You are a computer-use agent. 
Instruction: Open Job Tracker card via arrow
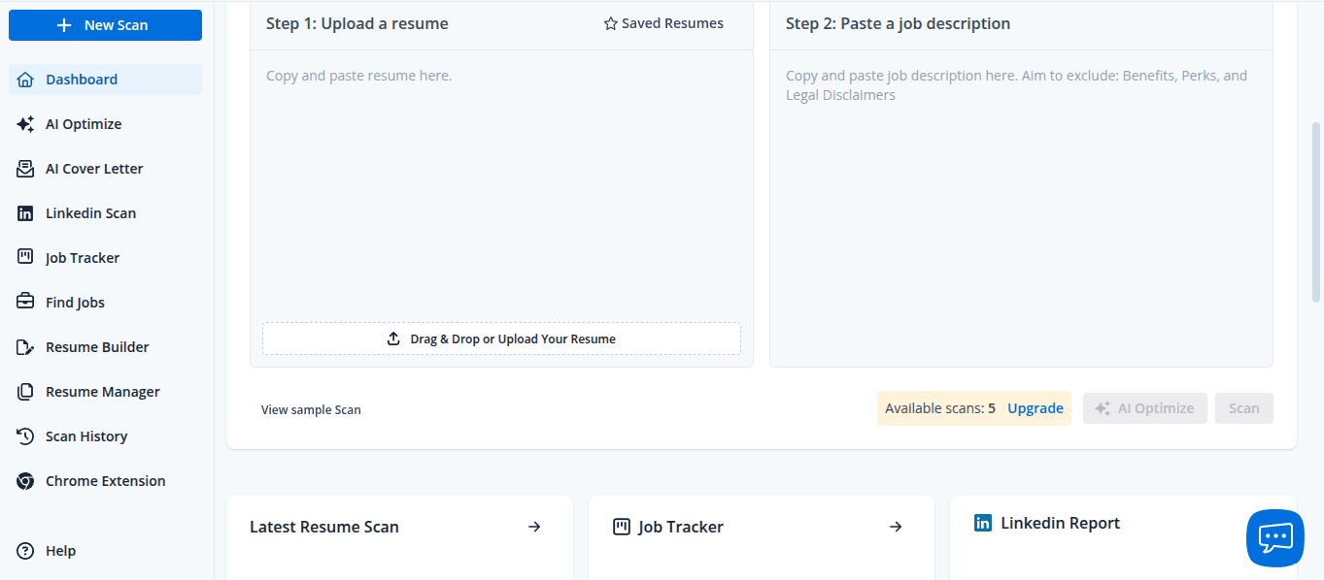pyautogui.click(x=896, y=527)
